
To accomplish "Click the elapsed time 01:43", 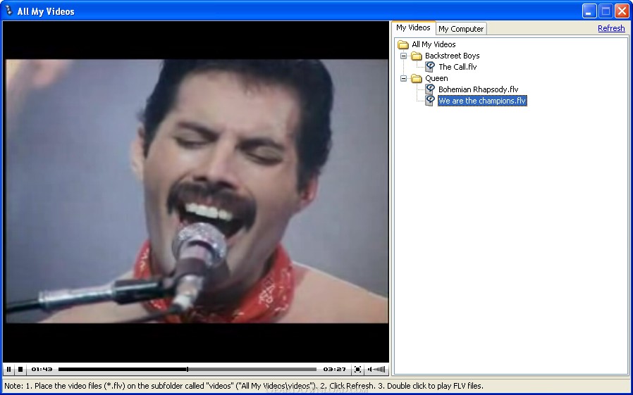I will coord(42,369).
